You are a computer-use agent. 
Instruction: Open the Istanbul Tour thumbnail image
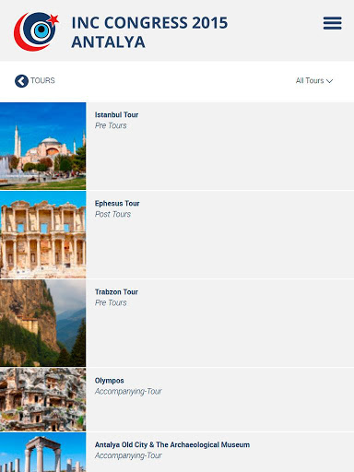(x=43, y=146)
